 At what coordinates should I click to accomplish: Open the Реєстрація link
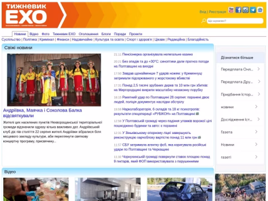point(218,12)
